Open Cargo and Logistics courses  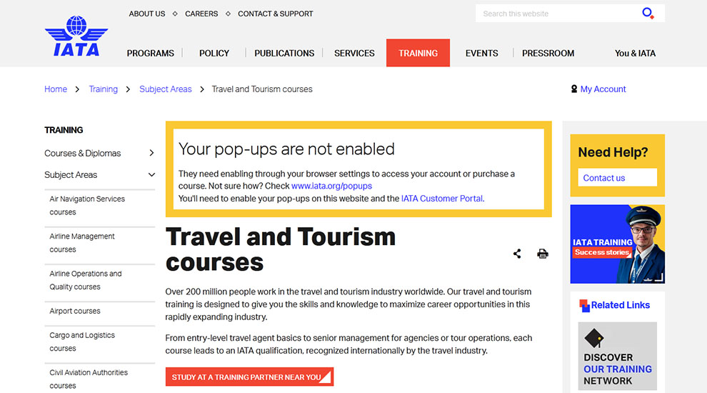tap(82, 342)
